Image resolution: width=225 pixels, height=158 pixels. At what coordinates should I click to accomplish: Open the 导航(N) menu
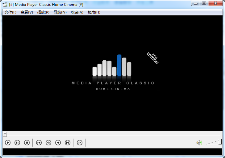(60, 12)
